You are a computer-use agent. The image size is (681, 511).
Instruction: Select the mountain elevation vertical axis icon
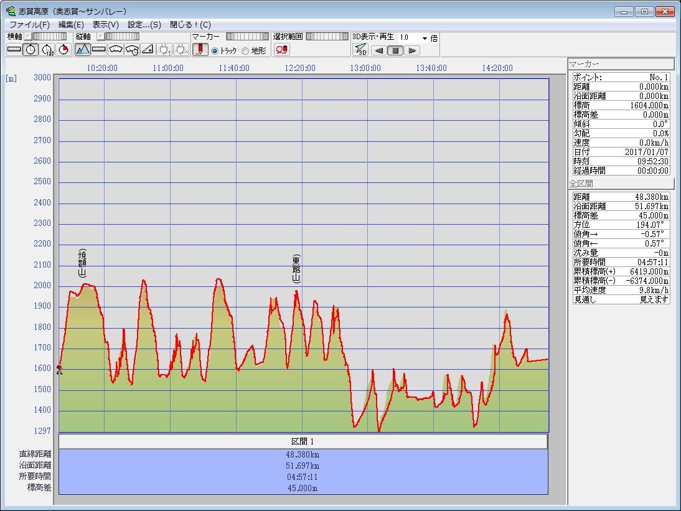(x=83, y=50)
